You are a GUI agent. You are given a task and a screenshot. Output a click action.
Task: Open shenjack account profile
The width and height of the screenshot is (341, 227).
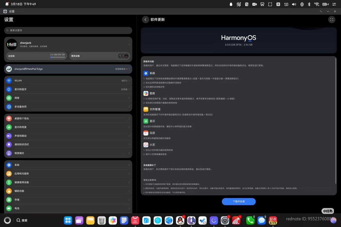[68, 44]
